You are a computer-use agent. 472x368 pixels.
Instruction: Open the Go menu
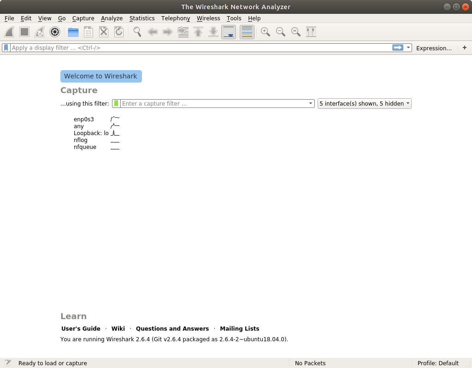[62, 18]
